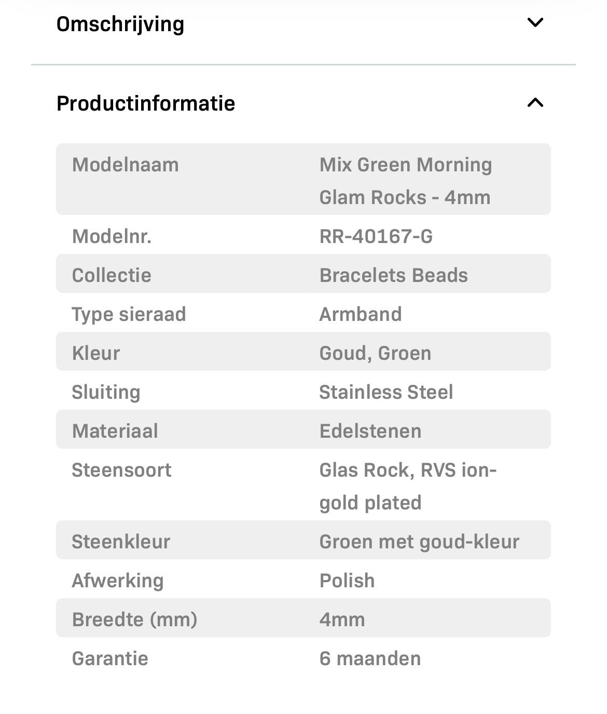Click the Productinformatie heading
This screenshot has width=607, height=714.
(x=146, y=103)
